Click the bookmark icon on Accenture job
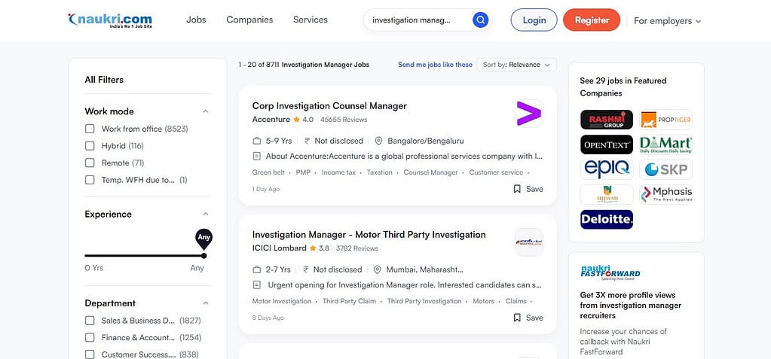 (517, 189)
